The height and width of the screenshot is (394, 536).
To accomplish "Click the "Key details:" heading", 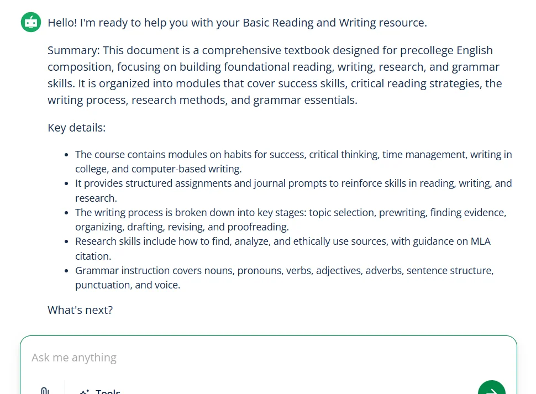I will pyautogui.click(x=76, y=128).
